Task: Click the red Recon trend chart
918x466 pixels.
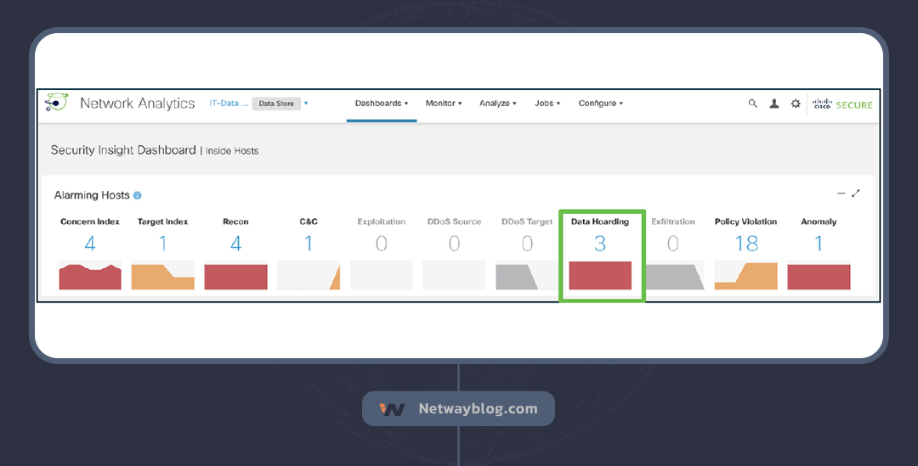Action: pos(235,277)
